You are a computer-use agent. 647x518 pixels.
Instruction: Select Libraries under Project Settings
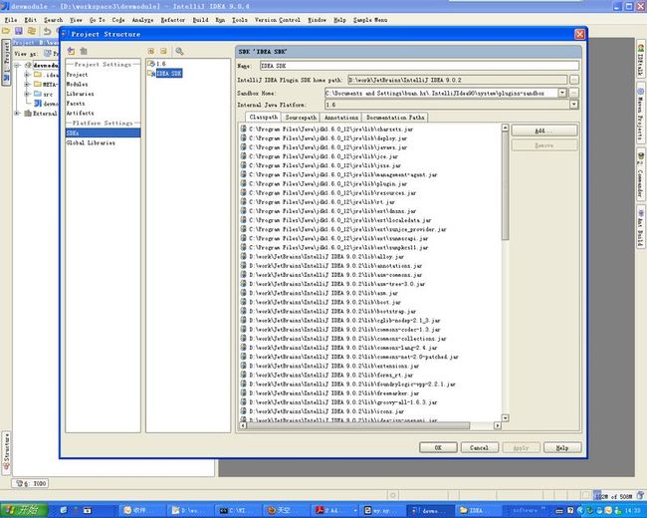click(80, 94)
